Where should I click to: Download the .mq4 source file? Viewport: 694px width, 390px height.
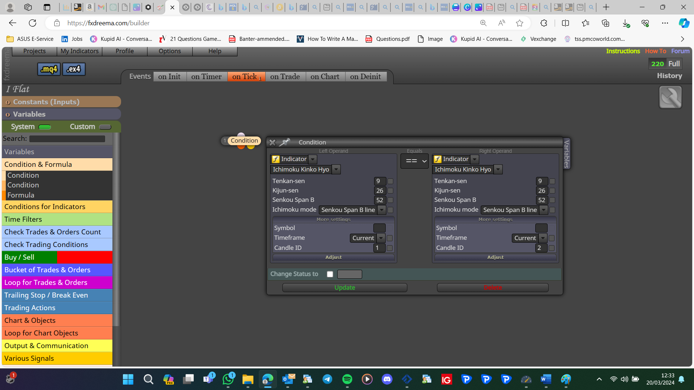point(49,69)
